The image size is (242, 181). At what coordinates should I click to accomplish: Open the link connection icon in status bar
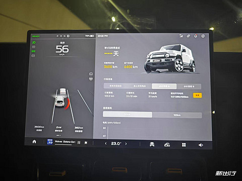pyautogui.click(x=189, y=36)
